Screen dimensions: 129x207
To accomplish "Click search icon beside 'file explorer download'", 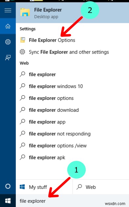I will point(22,110).
